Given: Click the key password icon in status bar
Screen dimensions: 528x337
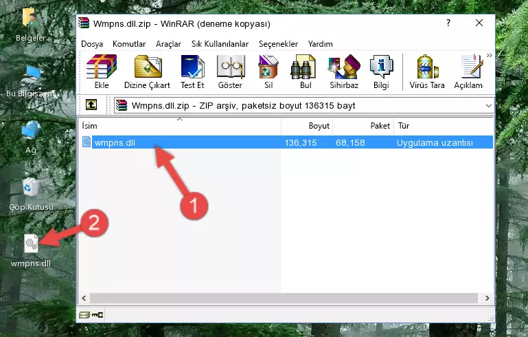Looking at the screenshot, I should [97, 315].
